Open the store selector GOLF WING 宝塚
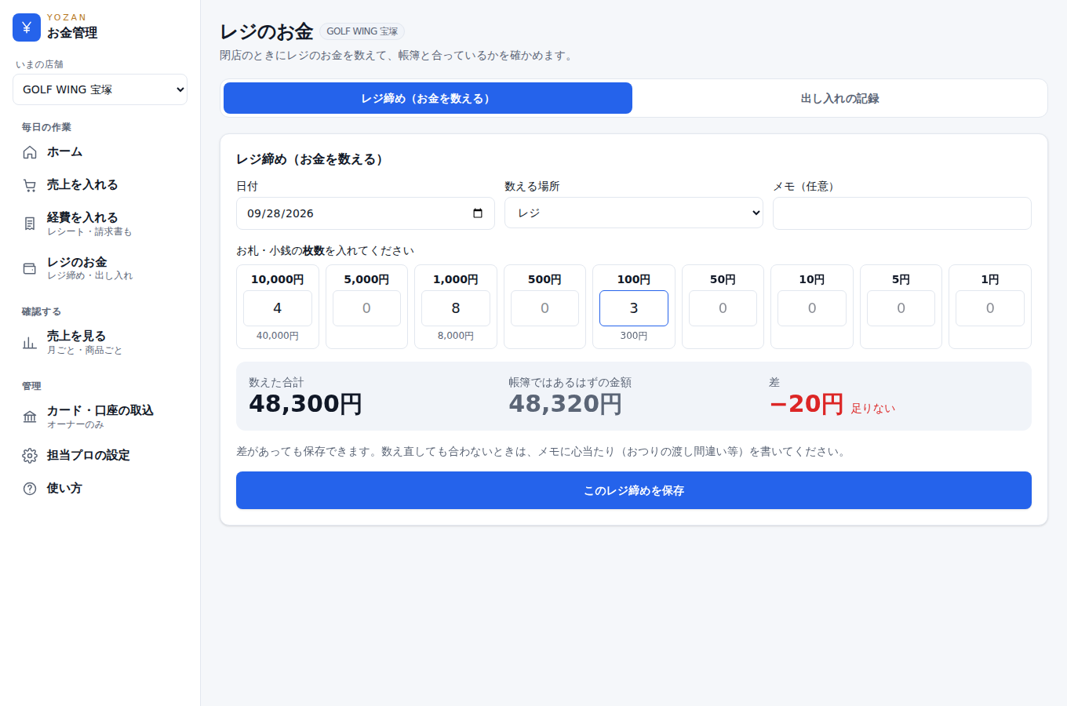Image resolution: width=1067 pixels, height=706 pixels. [100, 89]
